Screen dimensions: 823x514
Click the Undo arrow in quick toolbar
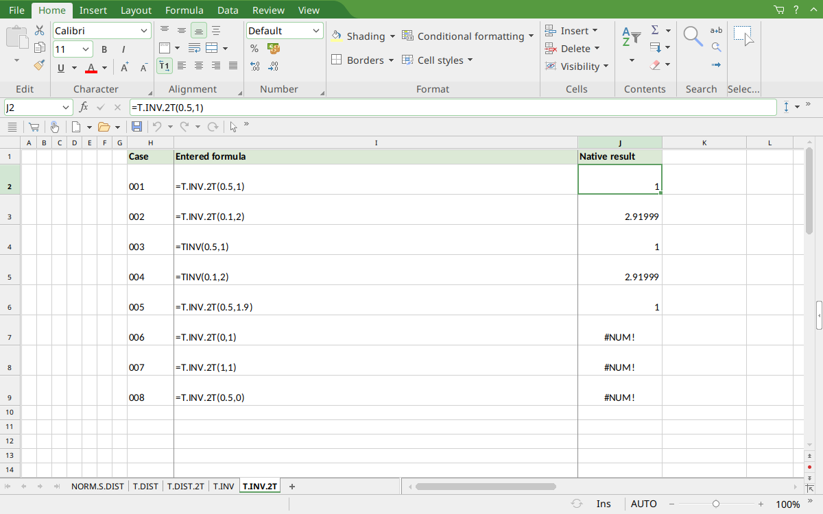(157, 127)
